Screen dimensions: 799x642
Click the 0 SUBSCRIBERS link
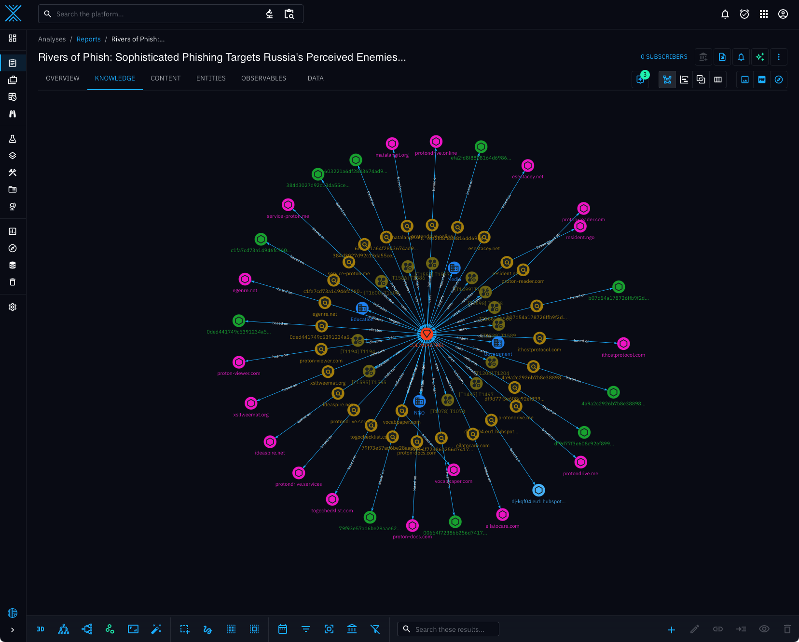(x=664, y=57)
